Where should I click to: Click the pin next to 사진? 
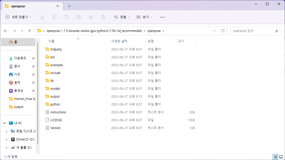pos(33,75)
